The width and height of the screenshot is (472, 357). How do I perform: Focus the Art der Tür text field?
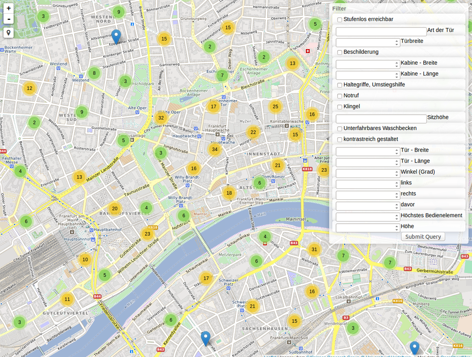point(381,31)
